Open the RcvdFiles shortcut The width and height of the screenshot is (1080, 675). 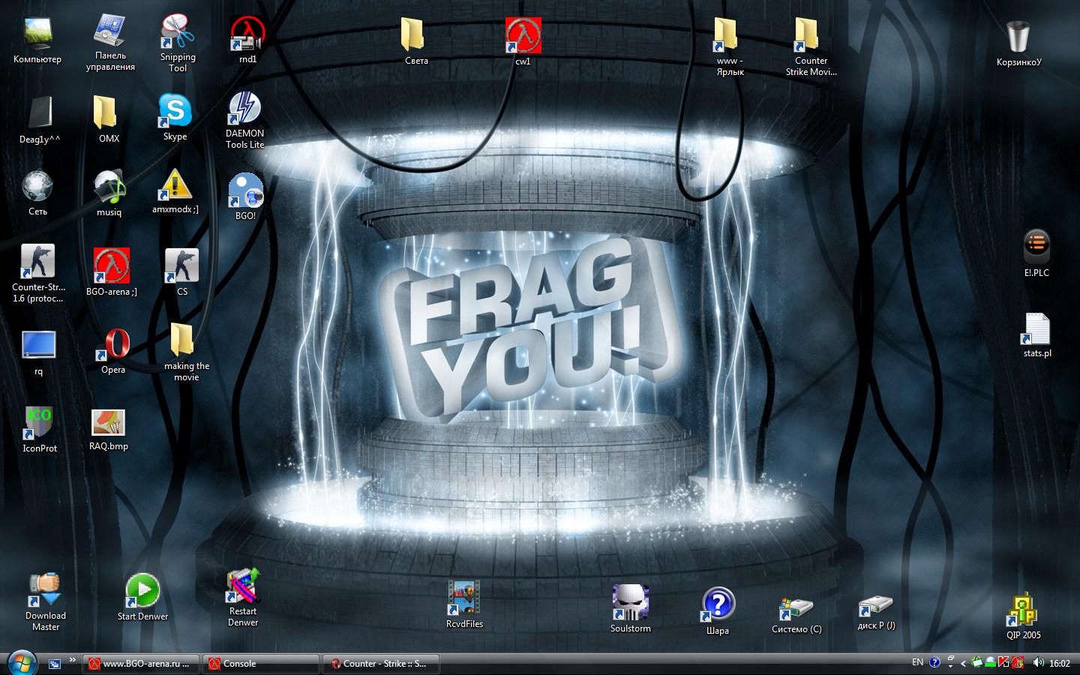click(464, 604)
